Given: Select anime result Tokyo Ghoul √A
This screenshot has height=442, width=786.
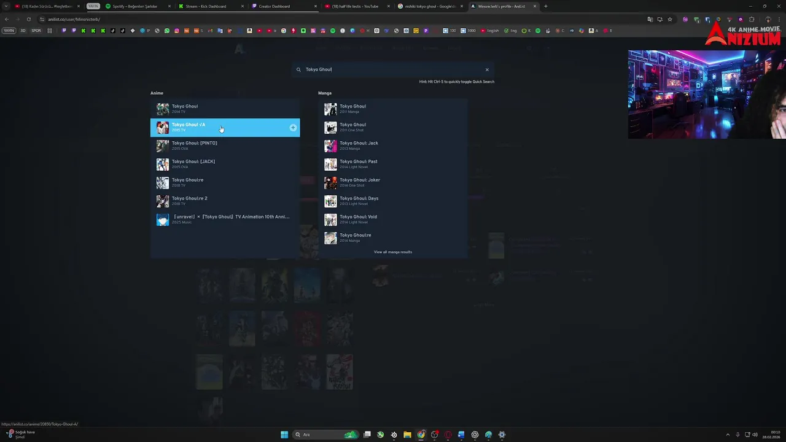Looking at the screenshot, I should (x=225, y=127).
